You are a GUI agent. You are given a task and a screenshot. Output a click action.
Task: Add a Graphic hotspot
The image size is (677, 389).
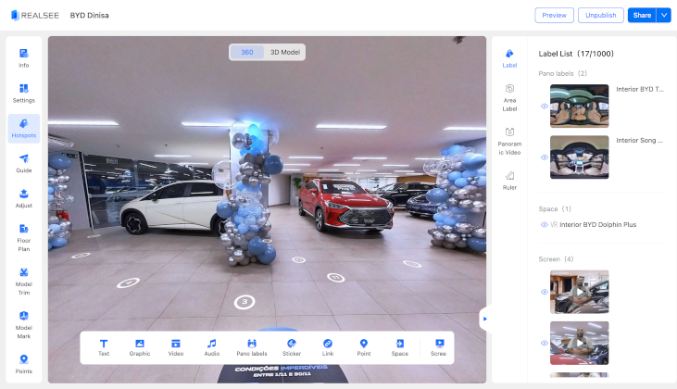[x=140, y=347]
